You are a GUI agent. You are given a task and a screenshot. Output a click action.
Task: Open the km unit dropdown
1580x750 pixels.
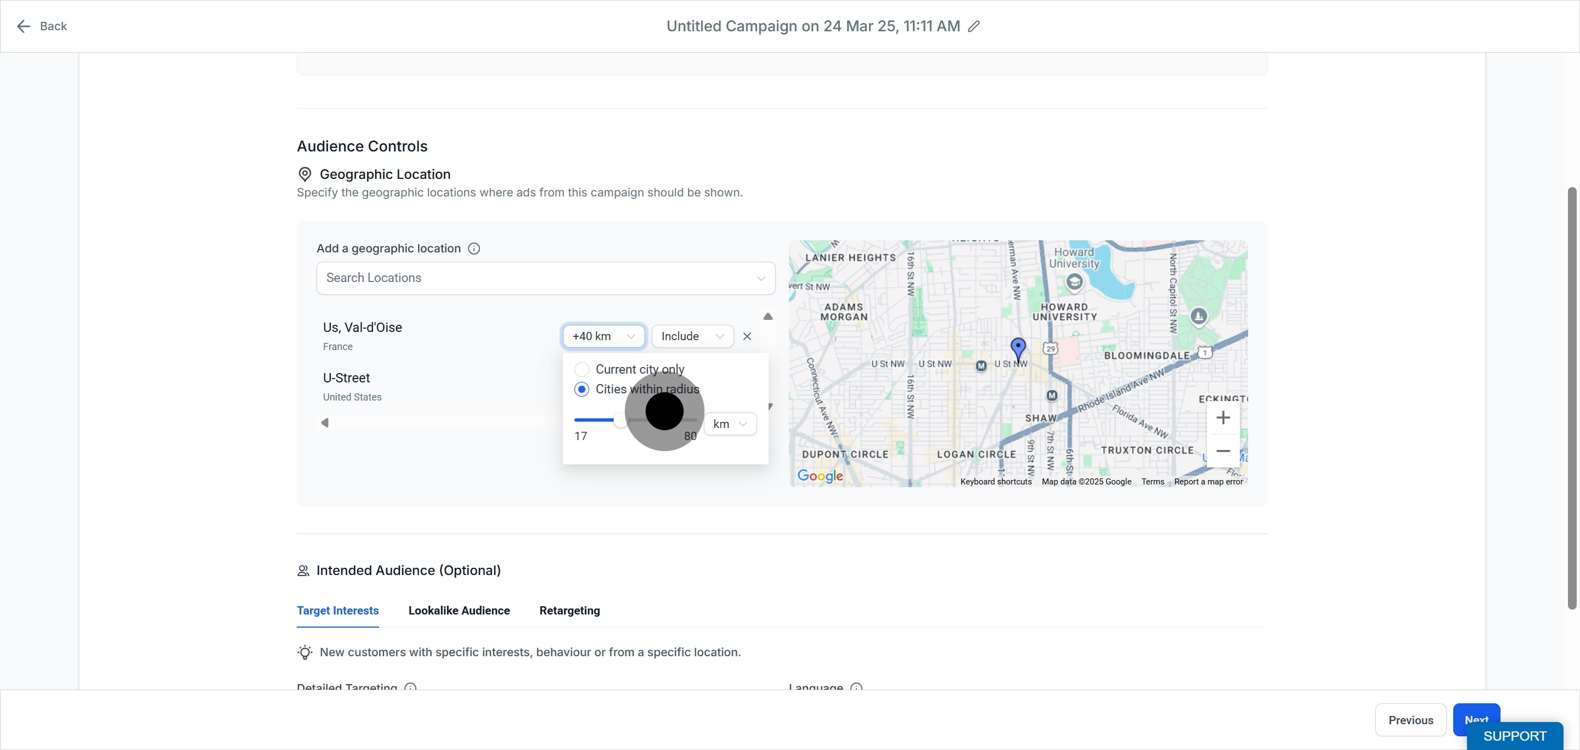click(730, 424)
